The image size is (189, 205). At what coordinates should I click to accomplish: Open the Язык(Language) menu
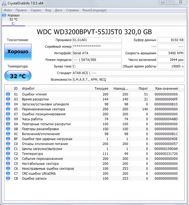(95, 10)
